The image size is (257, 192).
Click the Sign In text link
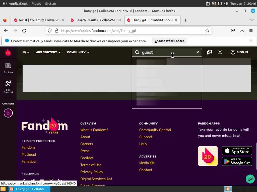tap(242, 52)
